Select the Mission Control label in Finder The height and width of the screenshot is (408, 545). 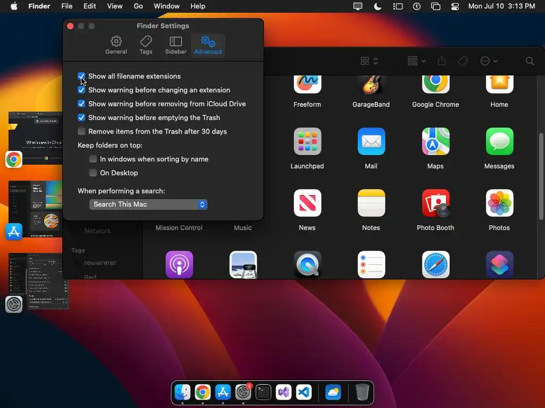pyautogui.click(x=179, y=227)
